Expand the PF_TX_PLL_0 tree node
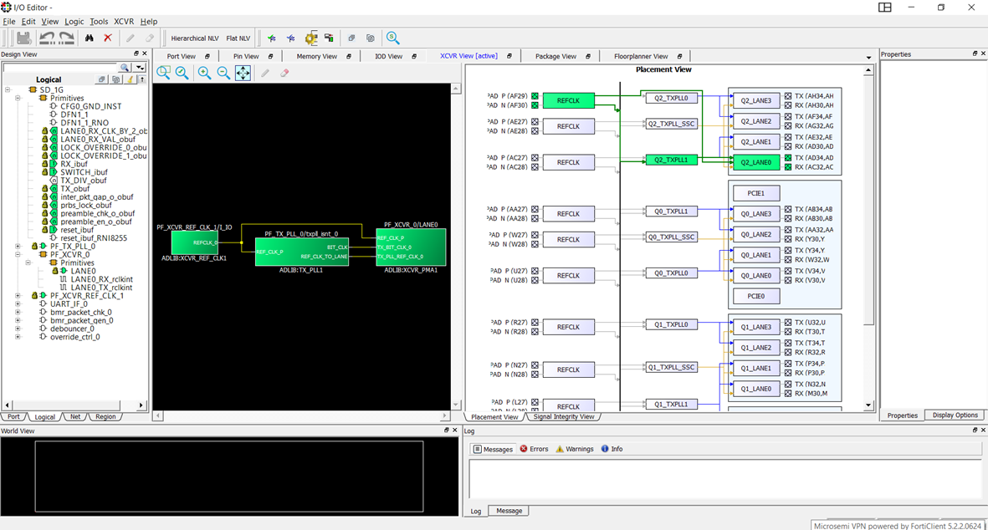988x530 pixels. tap(18, 247)
